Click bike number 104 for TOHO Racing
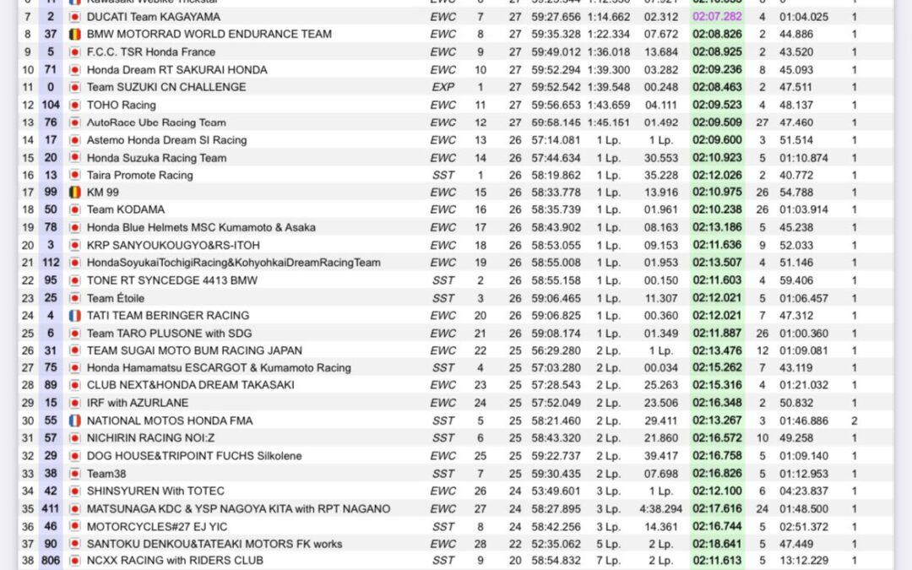This screenshot has height=570, width=912. pyautogui.click(x=51, y=106)
